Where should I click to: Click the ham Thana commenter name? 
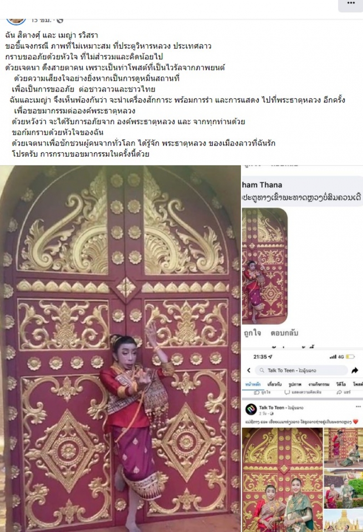tap(262, 185)
